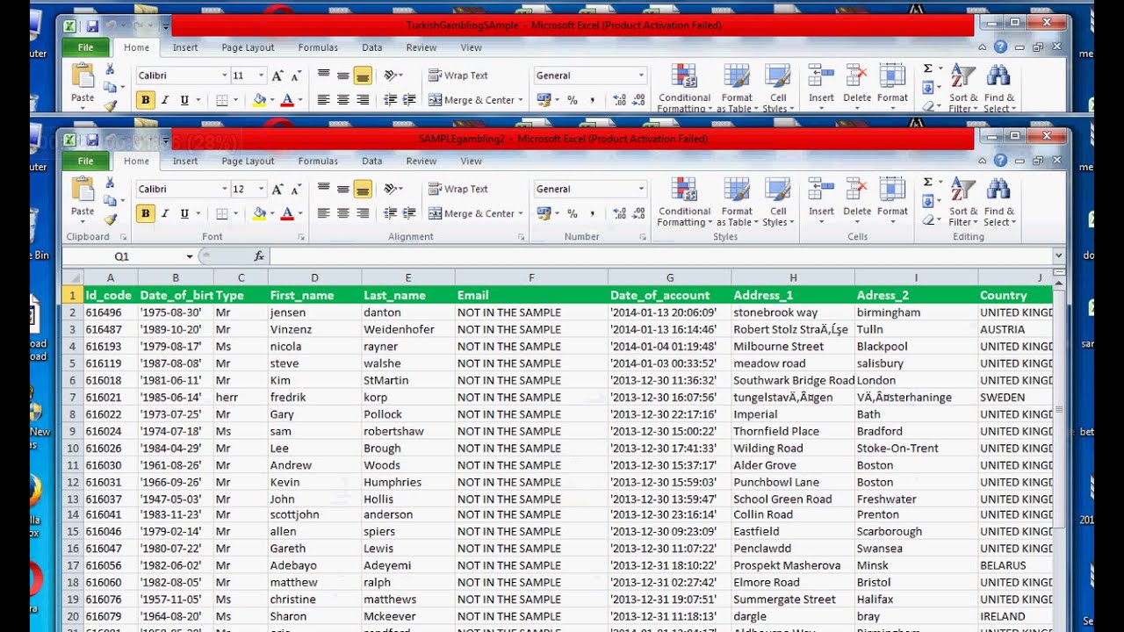Click Accounting Number Format in SAMPLEgambling2 window
The width and height of the screenshot is (1124, 632).
(544, 213)
